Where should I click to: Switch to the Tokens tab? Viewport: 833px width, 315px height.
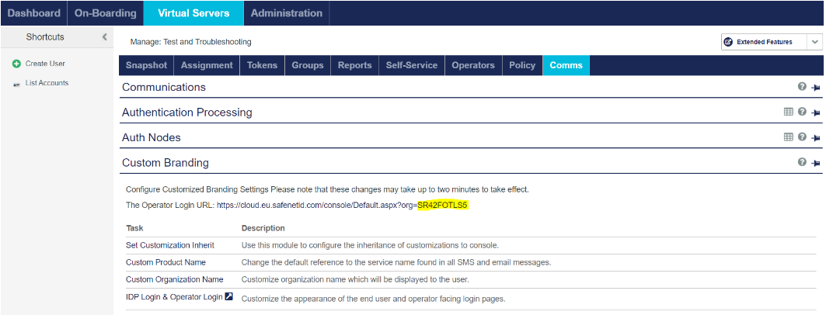coord(262,65)
